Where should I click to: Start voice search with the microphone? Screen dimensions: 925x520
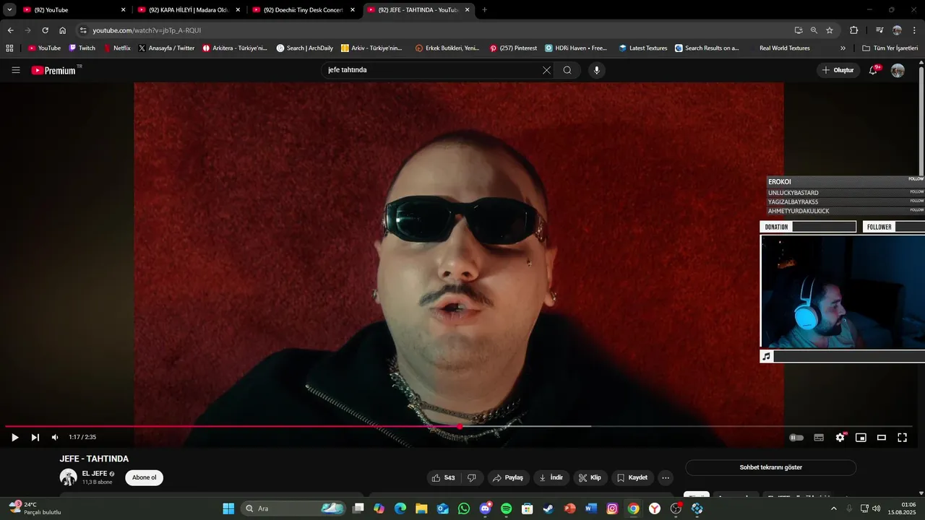[596, 70]
